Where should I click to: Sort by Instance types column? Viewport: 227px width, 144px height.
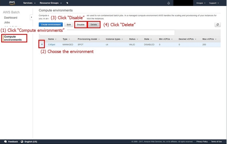pyautogui.click(x=114, y=39)
